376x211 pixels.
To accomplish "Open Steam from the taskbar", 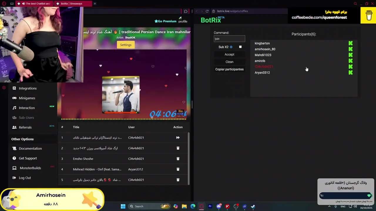I will click(x=253, y=206).
